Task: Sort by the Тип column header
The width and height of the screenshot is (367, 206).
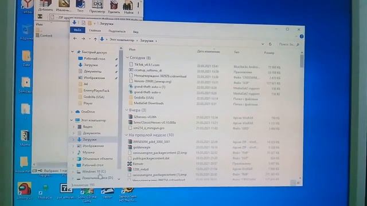Action: pyautogui.click(x=237, y=52)
